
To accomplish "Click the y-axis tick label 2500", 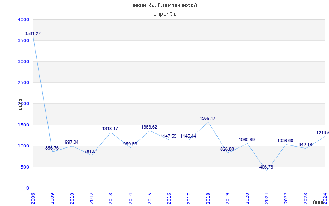I will [x=23, y=83].
